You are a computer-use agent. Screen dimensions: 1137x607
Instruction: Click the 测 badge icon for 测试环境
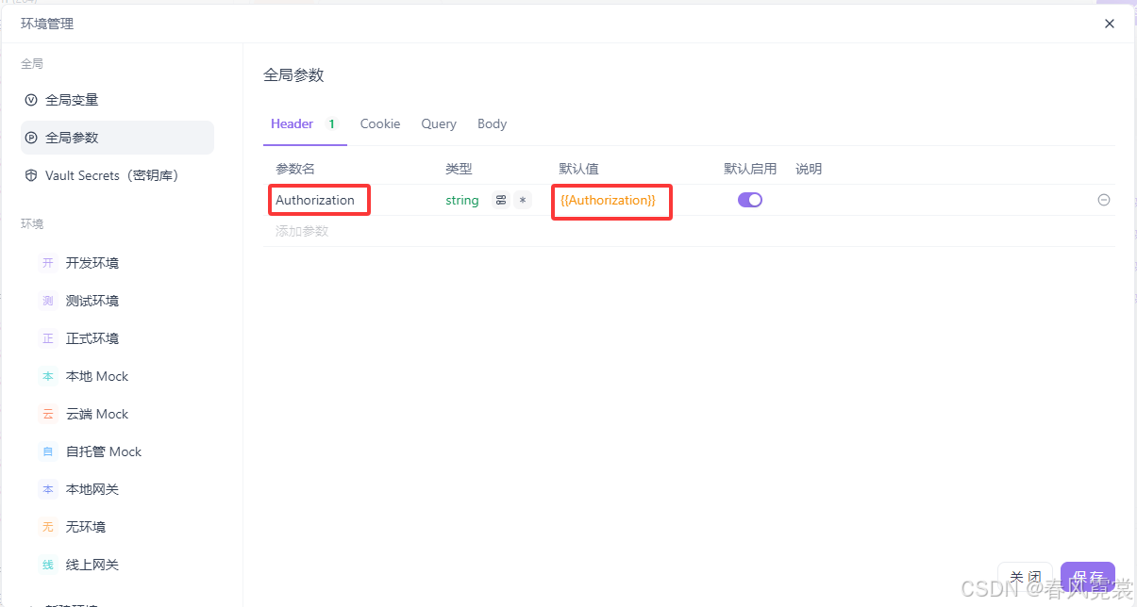[48, 301]
